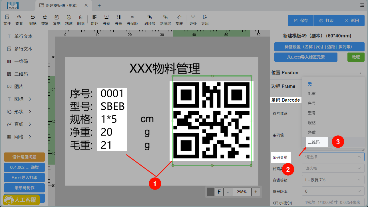Image resolution: width=368 pixels, height=207 pixels.
Task: Open the 容错等级 dropdown showing L - 恢复 7%
Action: pos(333,180)
